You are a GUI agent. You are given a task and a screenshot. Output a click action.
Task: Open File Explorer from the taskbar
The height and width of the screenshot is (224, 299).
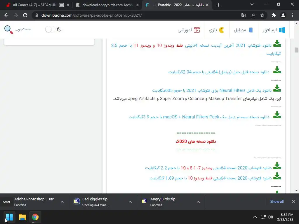(22, 217)
